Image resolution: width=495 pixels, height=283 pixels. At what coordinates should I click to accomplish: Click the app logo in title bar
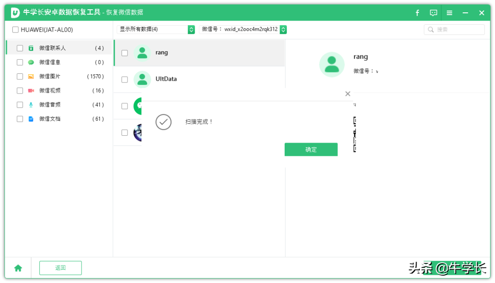tap(15, 13)
